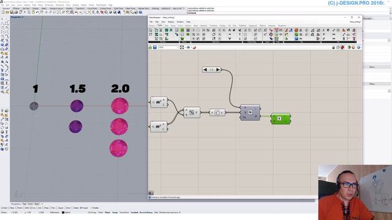Image resolution: width=392 pixels, height=220 pixels.
Task: Click the blue globe icon in Grasshopper toolbar
Action: coord(358,47)
